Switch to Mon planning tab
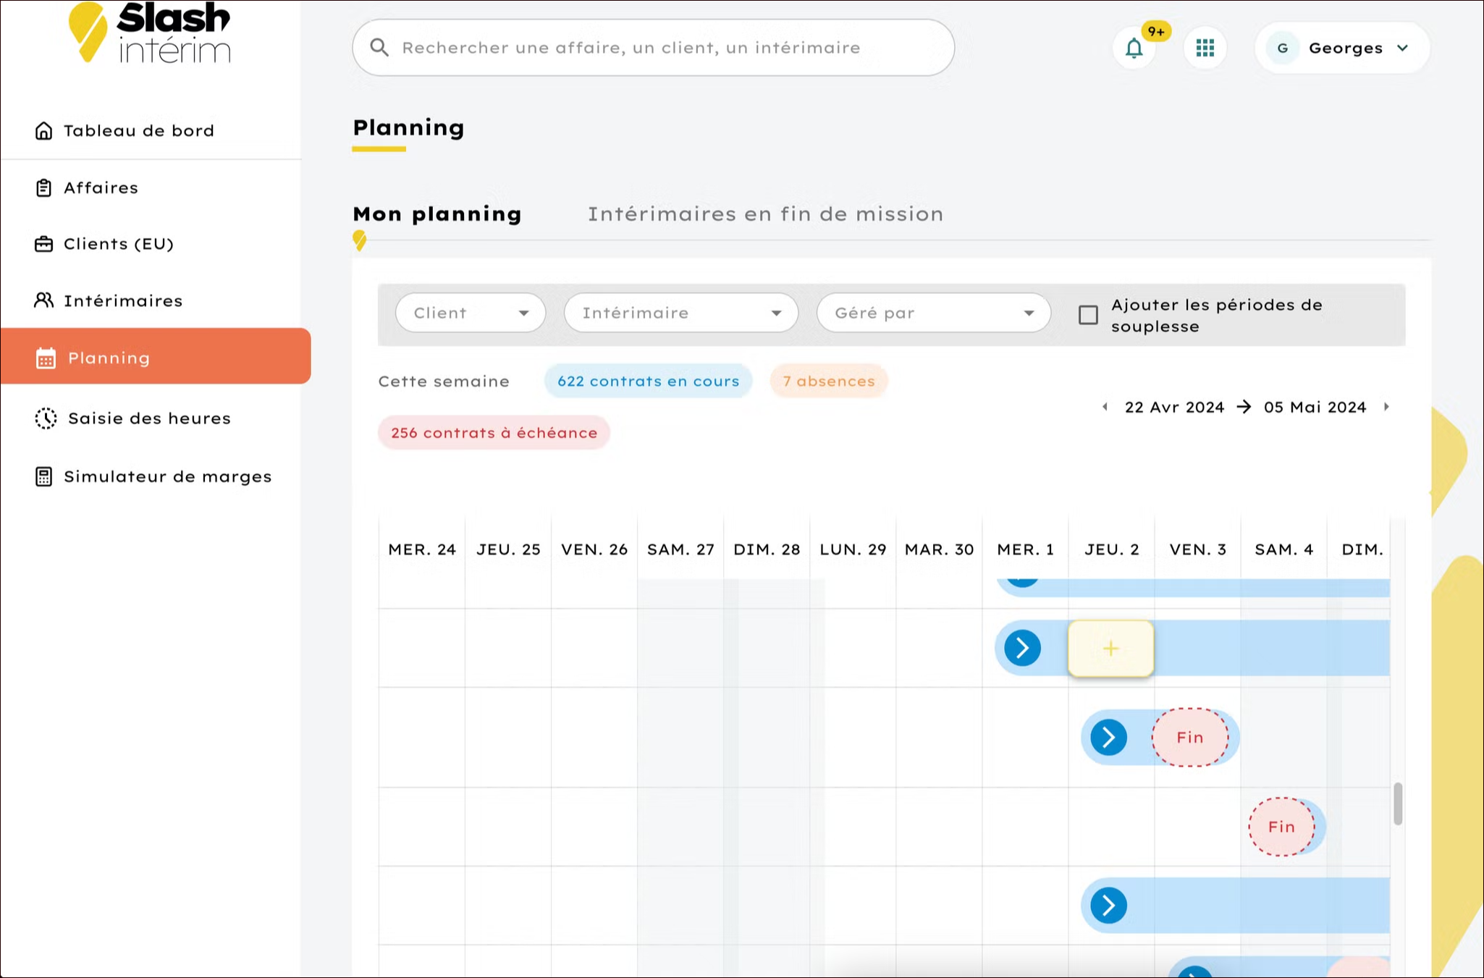This screenshot has height=978, width=1484. pyautogui.click(x=437, y=214)
